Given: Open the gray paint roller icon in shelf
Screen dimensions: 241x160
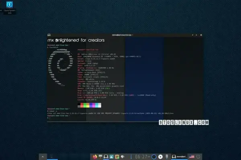Looking at the screenshot, I should tap(100, 157).
